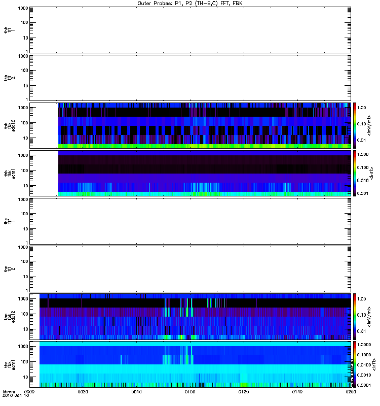Click '0.0001' on the thc scm1 color bar

pyautogui.click(x=364, y=385)
